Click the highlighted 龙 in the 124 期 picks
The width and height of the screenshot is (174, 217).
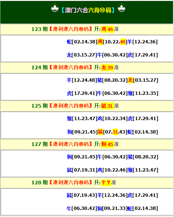click(130, 80)
